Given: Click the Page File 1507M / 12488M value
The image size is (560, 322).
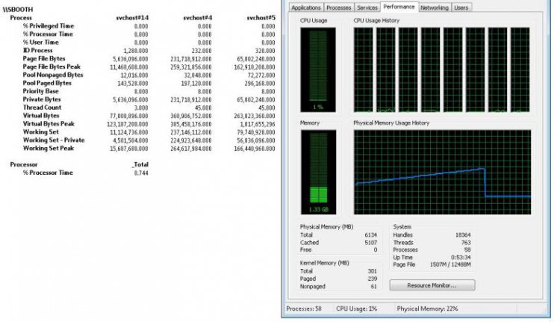Looking at the screenshot, I should point(450,264).
